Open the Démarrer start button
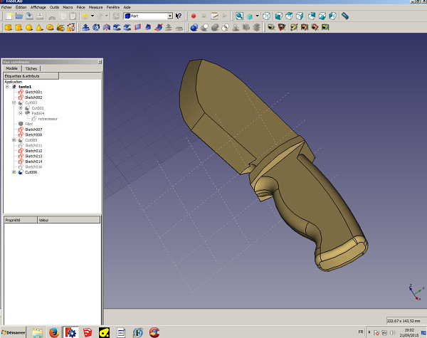The width and height of the screenshot is (427, 338). 13,332
